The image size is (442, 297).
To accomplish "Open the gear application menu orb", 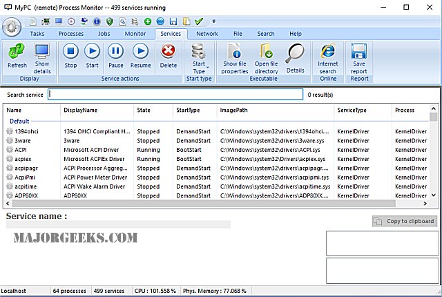I will 12,27.
